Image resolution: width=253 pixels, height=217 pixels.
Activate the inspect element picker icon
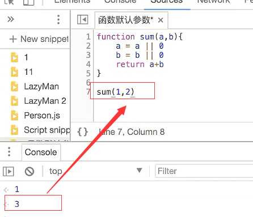point(9,2)
